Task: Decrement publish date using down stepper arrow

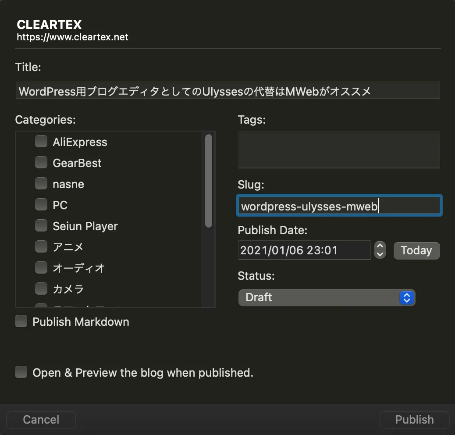Action: tap(380, 255)
